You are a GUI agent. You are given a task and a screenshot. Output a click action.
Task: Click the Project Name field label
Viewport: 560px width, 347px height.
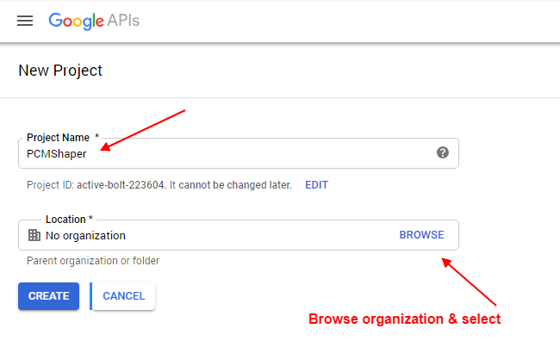(x=63, y=138)
